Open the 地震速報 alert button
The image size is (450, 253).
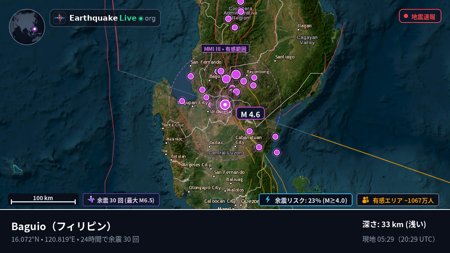point(420,16)
